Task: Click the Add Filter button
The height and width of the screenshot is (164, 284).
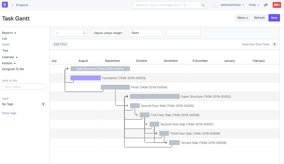Action: (60, 44)
